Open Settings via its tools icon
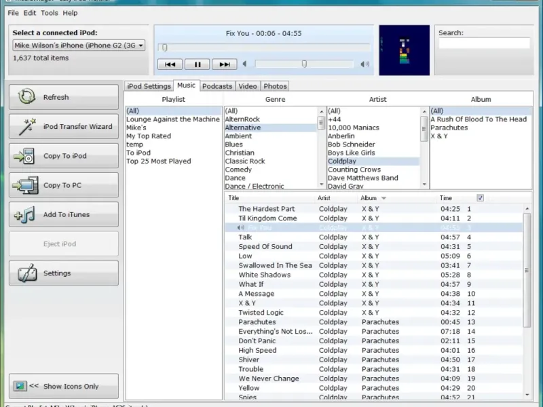 [26, 273]
